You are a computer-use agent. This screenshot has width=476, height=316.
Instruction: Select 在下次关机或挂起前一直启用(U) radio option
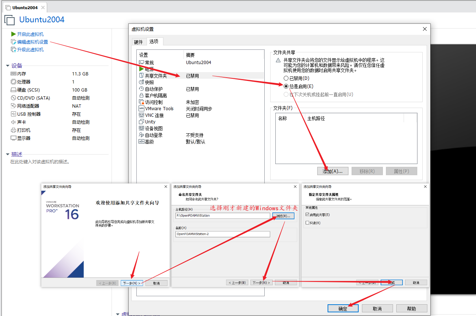(x=286, y=94)
